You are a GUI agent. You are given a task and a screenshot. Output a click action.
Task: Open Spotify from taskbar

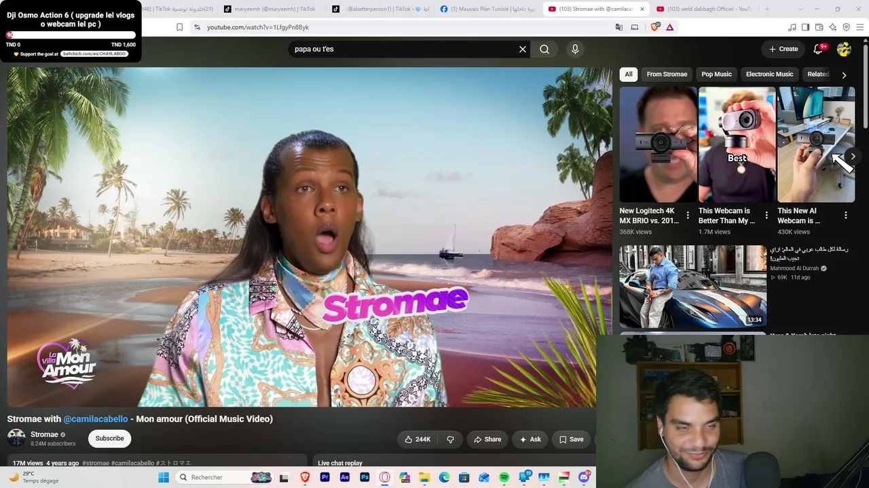click(504, 477)
